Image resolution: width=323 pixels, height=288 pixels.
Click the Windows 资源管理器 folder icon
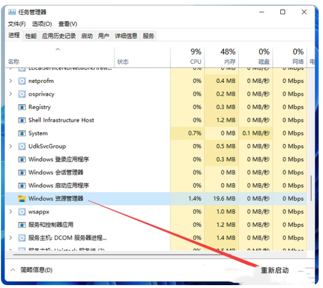tap(22, 198)
